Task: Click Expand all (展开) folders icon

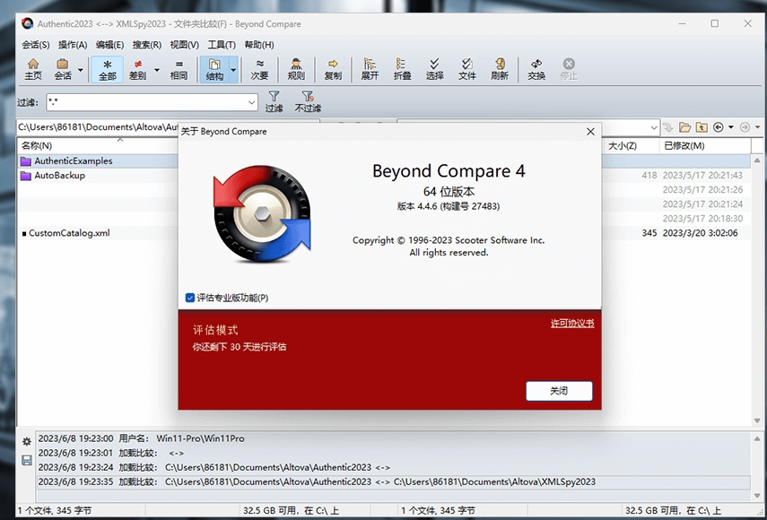Action: coord(370,69)
